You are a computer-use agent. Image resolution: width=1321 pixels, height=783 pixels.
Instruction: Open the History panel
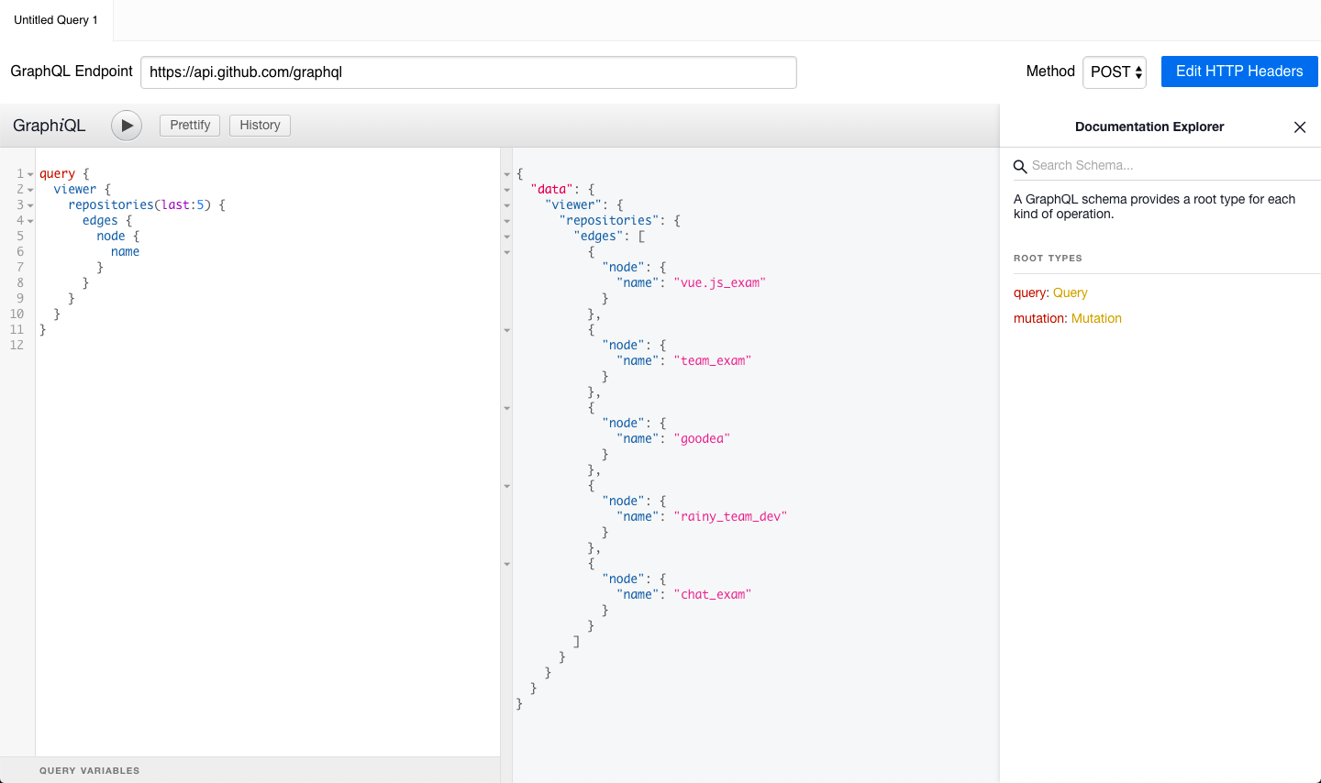click(x=260, y=126)
